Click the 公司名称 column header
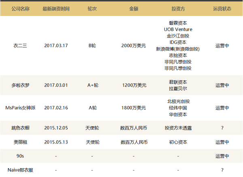The image size is (243, 177). [20, 9]
